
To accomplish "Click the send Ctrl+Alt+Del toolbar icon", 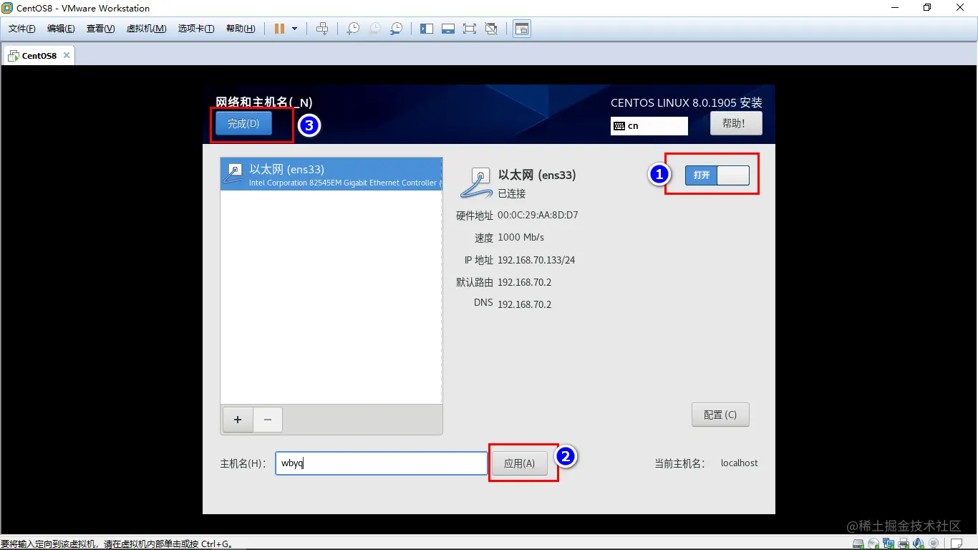I will [x=322, y=29].
